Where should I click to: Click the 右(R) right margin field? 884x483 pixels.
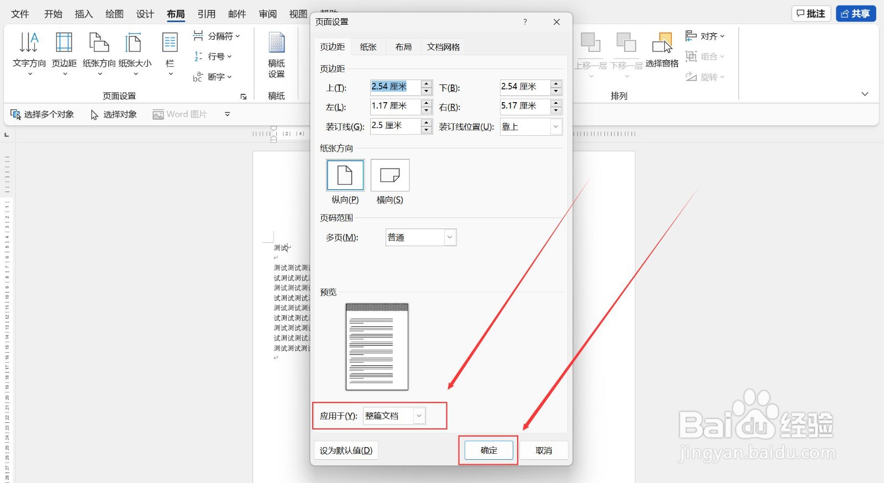[525, 106]
